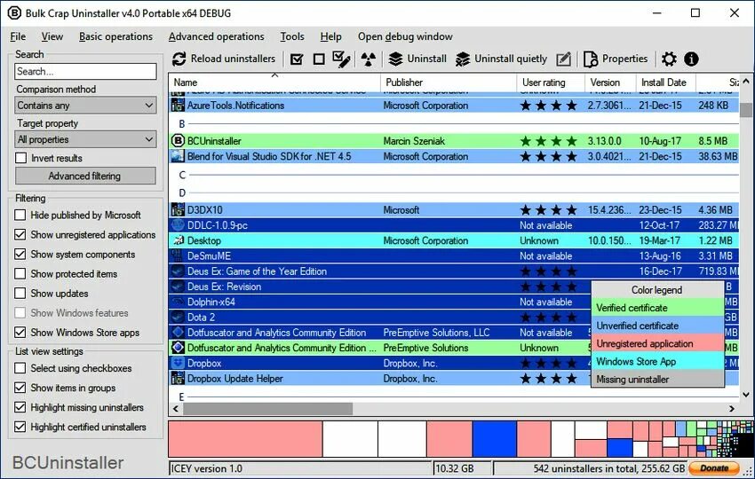Click the green Dotfuscator row's icon
The width and height of the screenshot is (755, 479).
coord(179,348)
